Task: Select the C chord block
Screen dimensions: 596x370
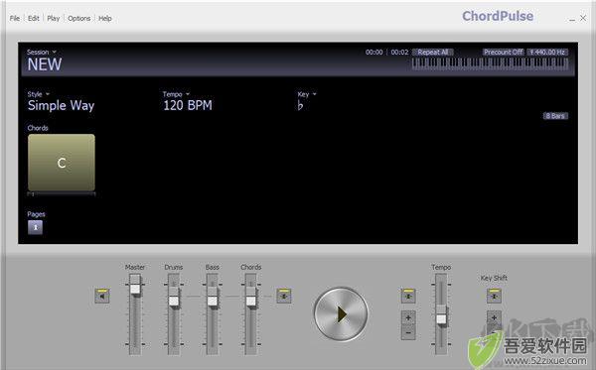Action: click(62, 163)
